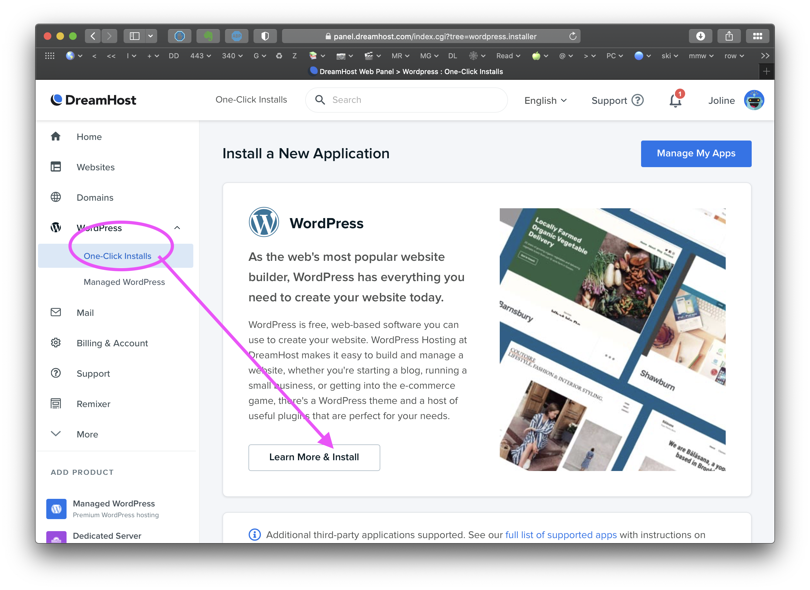Select Managed WordPress submenu item
This screenshot has width=810, height=590.
[124, 282]
